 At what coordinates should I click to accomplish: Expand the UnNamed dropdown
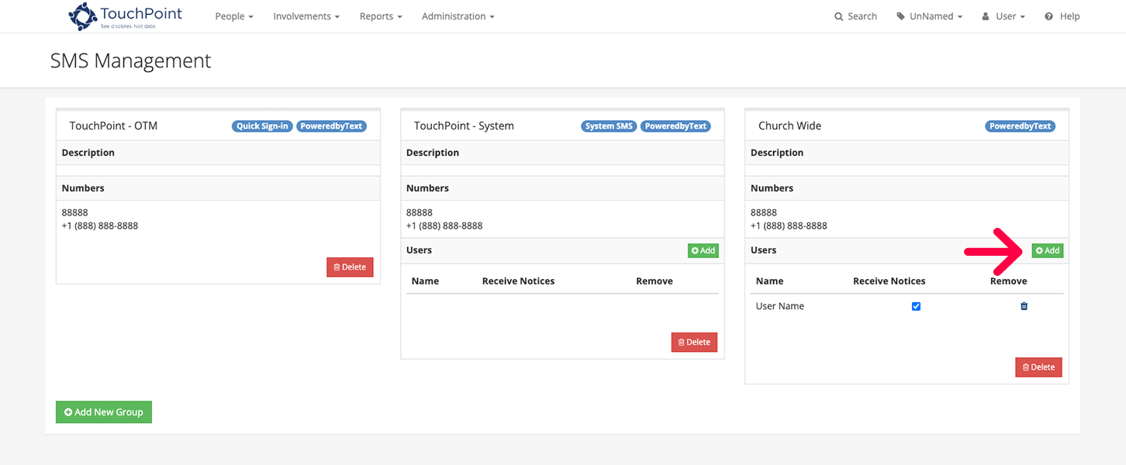929,15
